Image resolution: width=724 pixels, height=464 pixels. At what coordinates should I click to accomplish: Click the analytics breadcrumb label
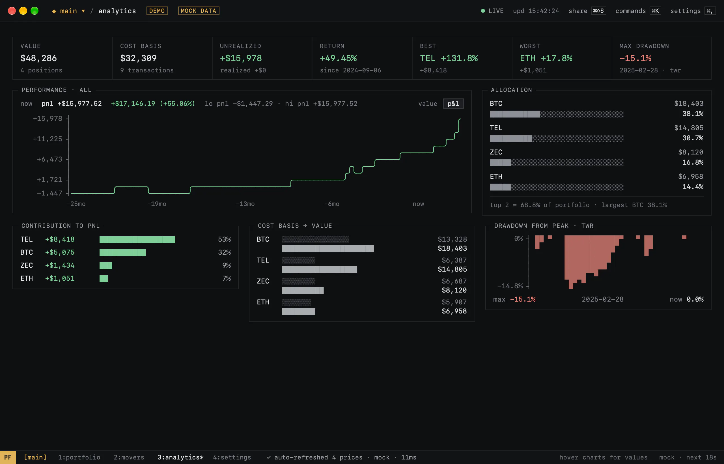117,11
